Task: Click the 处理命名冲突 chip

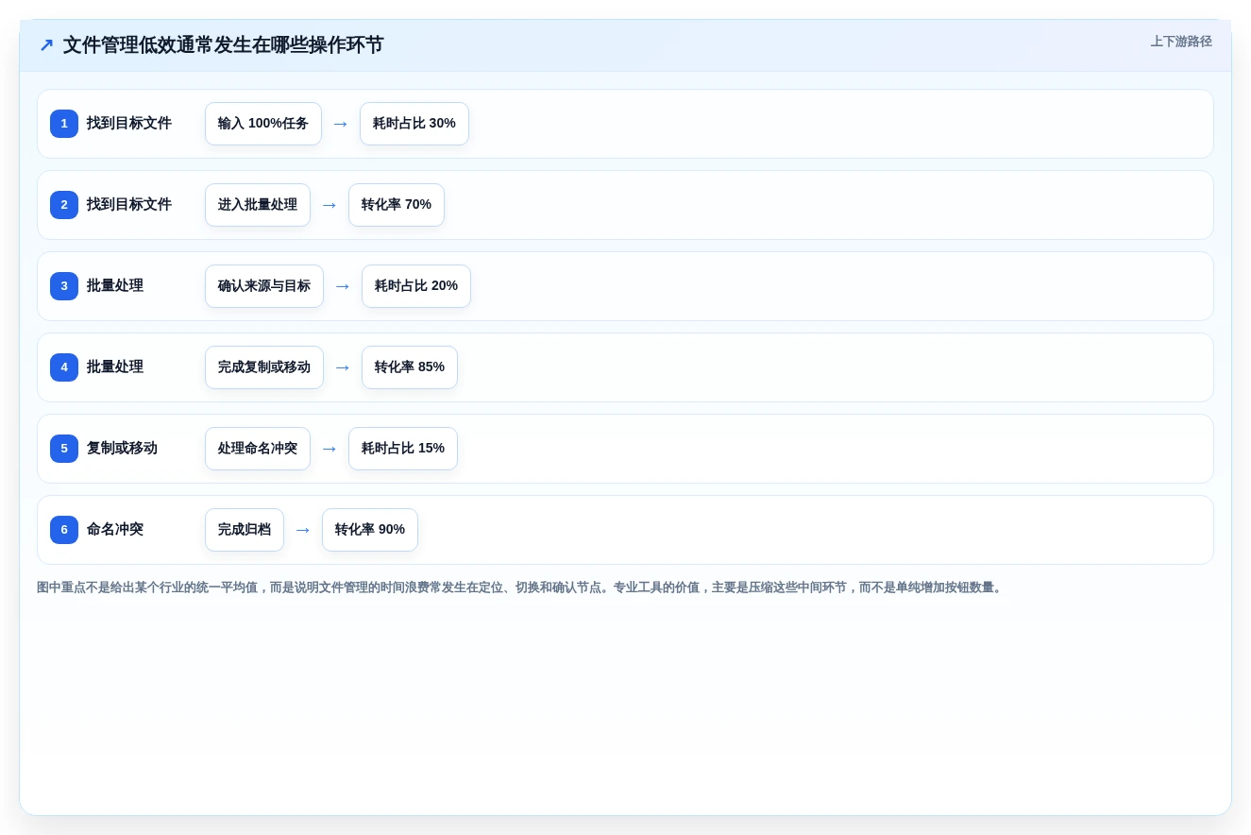Action: tap(258, 449)
